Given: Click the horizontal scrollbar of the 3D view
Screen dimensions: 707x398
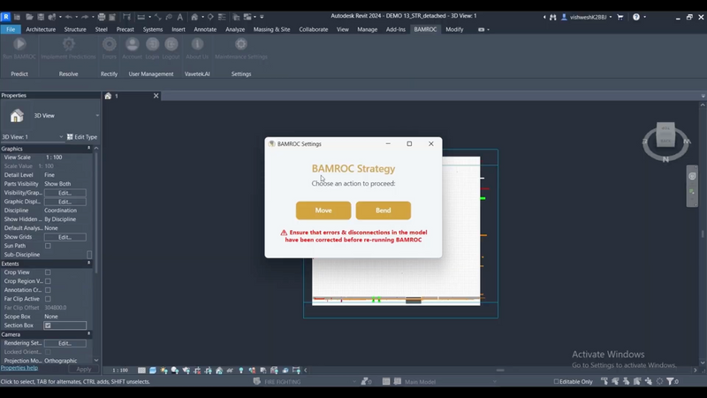Looking at the screenshot, I should click(500, 370).
